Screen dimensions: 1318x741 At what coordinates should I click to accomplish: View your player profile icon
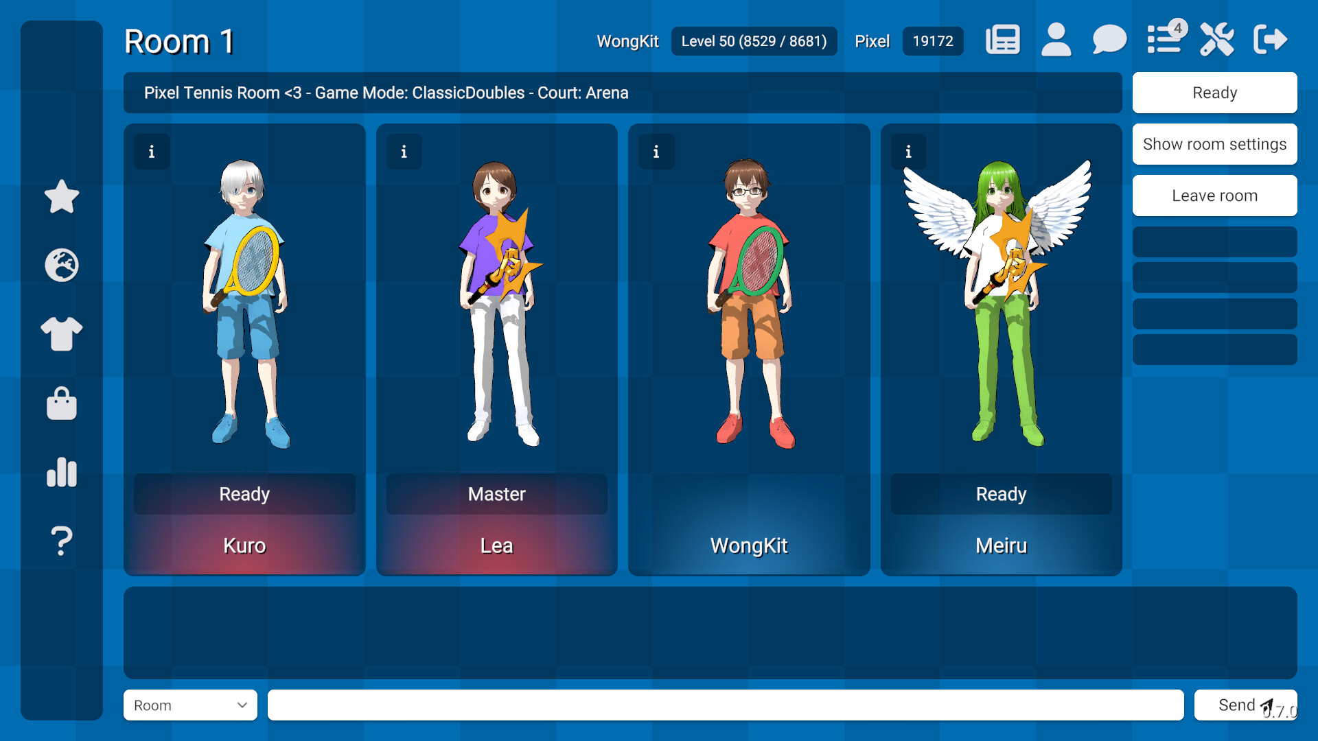1056,39
